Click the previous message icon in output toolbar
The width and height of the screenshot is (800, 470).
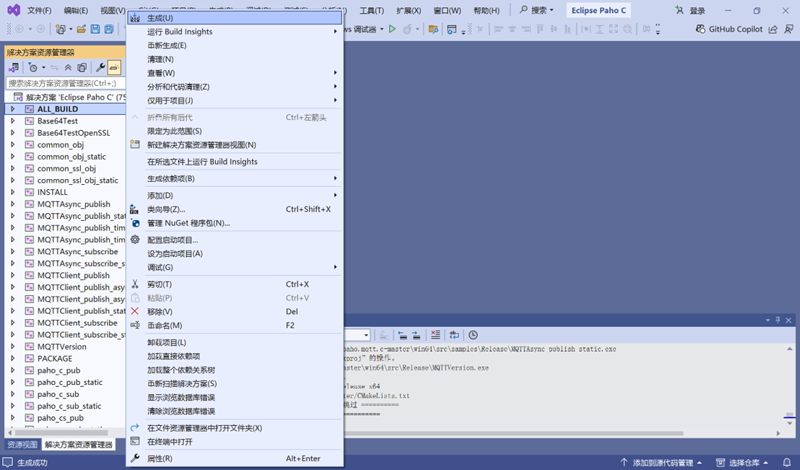click(x=403, y=335)
